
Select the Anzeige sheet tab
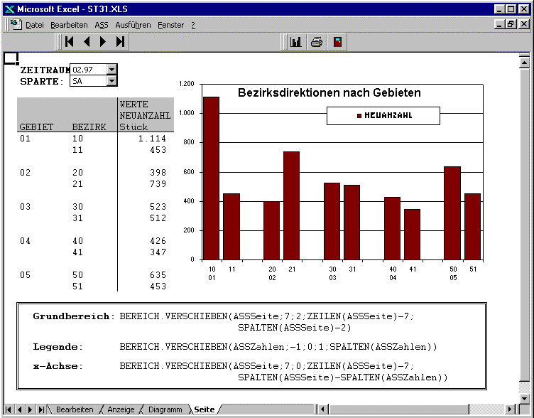pyautogui.click(x=121, y=409)
